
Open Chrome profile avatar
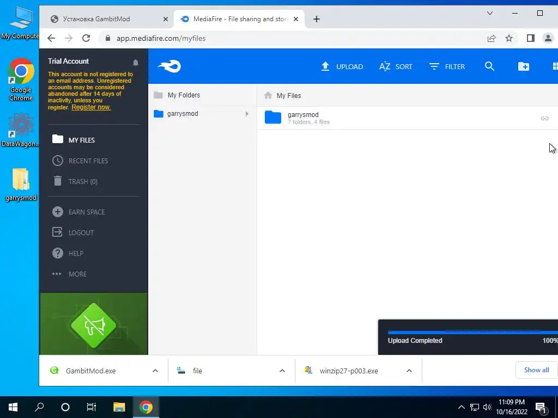[x=548, y=38]
